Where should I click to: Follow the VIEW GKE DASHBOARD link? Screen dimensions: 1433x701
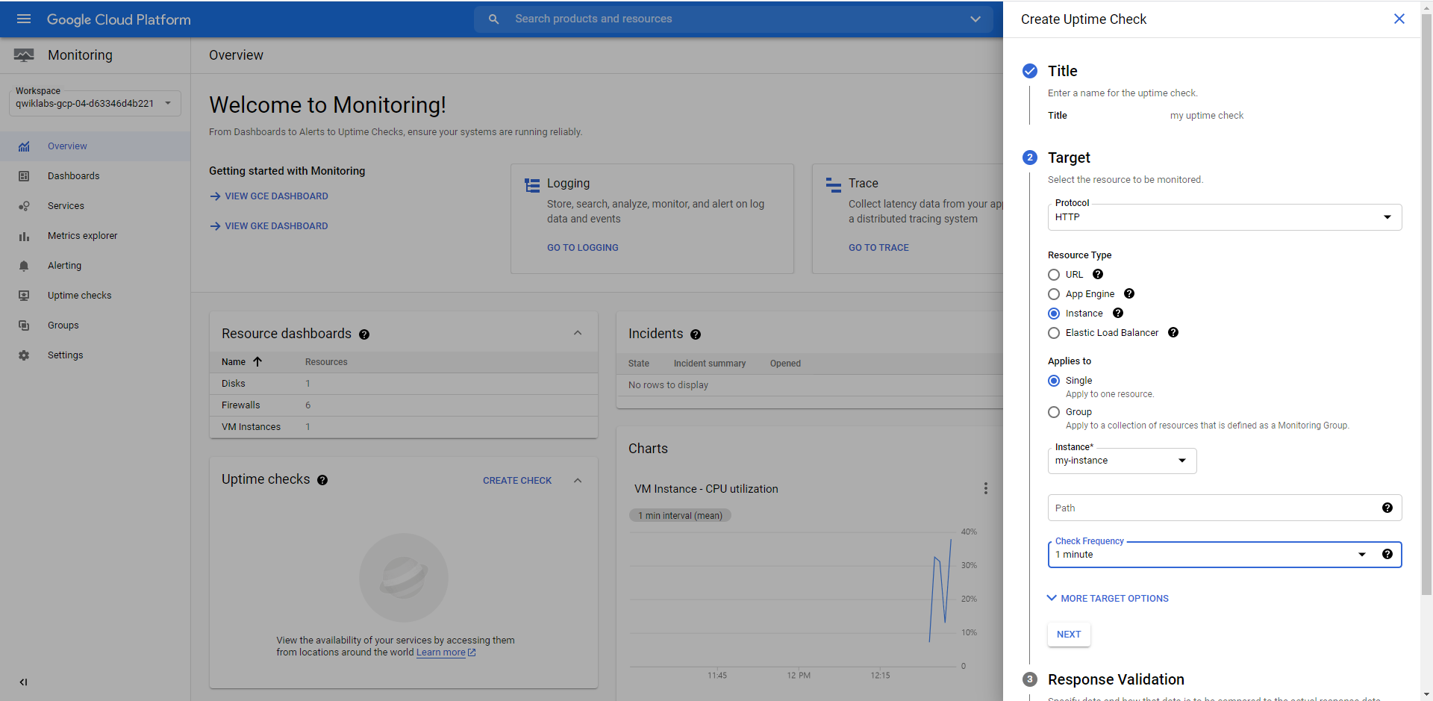tap(269, 226)
